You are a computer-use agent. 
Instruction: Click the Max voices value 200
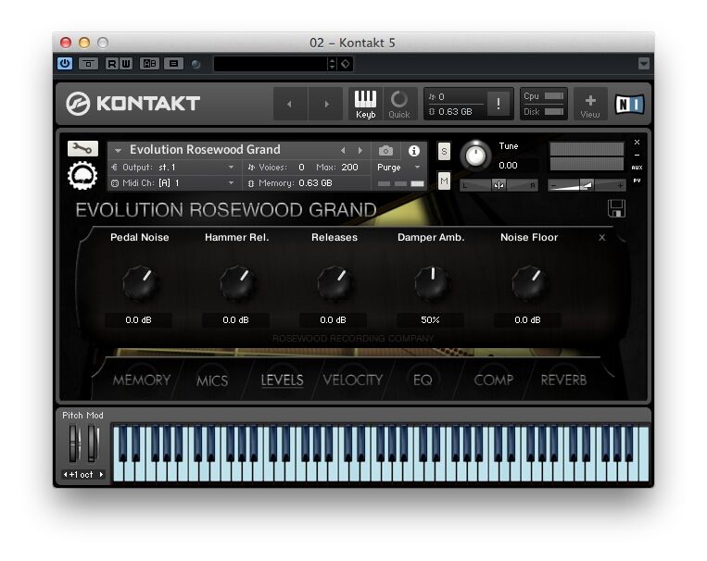coord(349,168)
